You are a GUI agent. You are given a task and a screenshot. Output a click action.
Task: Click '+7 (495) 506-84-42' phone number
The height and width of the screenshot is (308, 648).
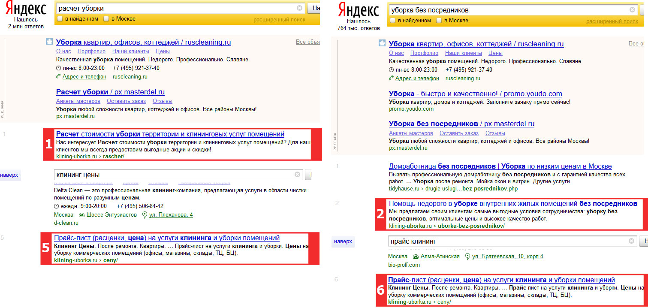tap(140, 206)
